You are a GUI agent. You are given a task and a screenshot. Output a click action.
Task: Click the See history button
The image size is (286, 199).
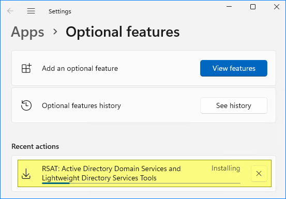234,105
